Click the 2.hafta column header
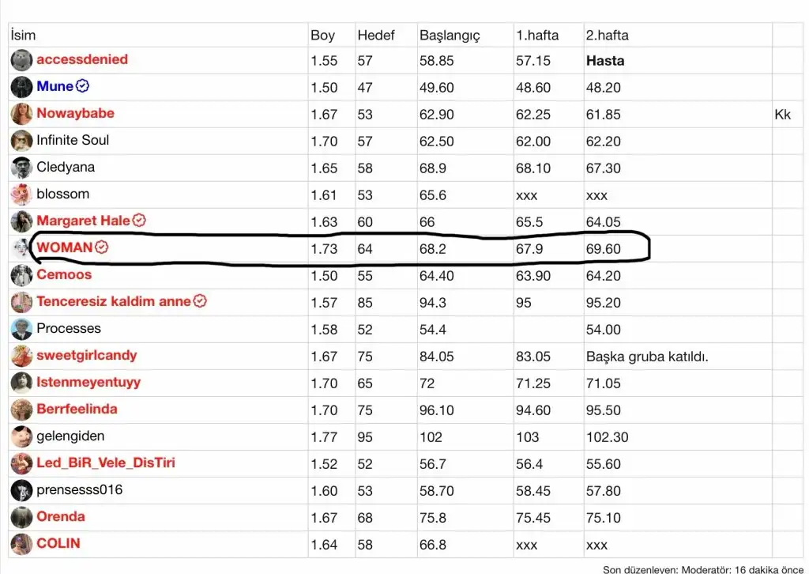Screen dimensions: 809x574 pos(607,36)
